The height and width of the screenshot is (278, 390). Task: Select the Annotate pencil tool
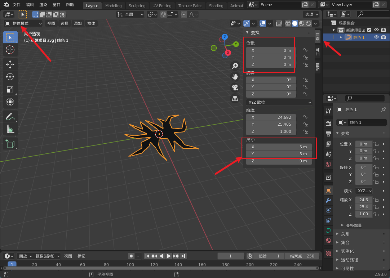tap(10, 117)
